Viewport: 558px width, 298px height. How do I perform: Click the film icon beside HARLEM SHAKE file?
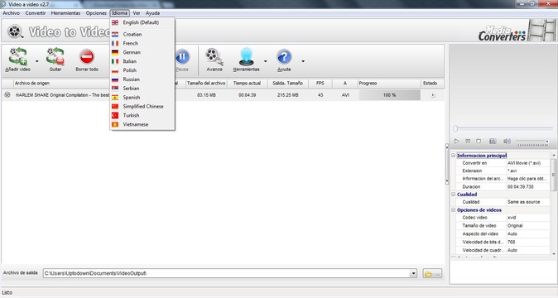[x=7, y=95]
